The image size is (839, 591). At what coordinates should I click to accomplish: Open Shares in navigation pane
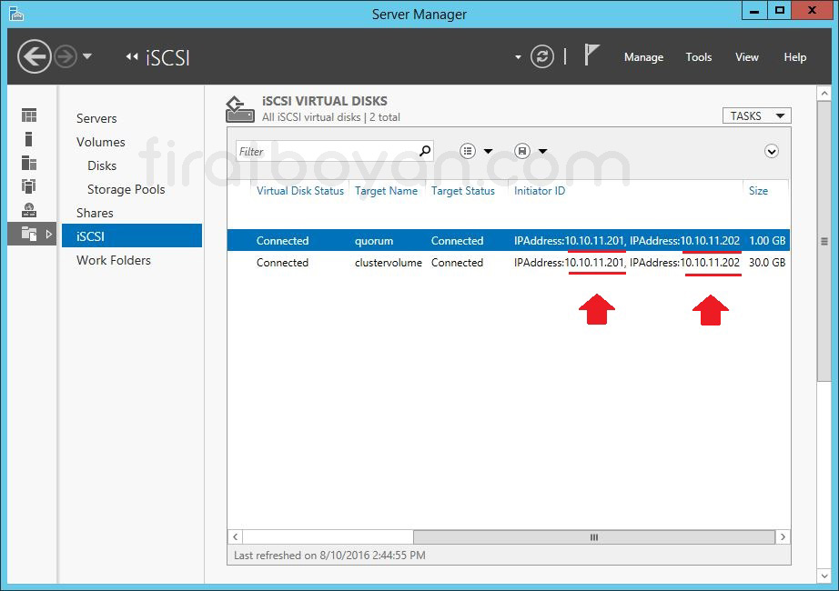point(95,213)
